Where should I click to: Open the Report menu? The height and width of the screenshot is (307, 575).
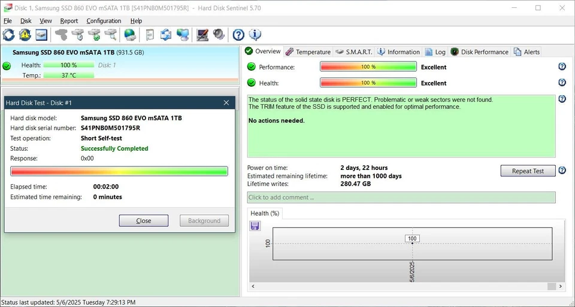[69, 21]
